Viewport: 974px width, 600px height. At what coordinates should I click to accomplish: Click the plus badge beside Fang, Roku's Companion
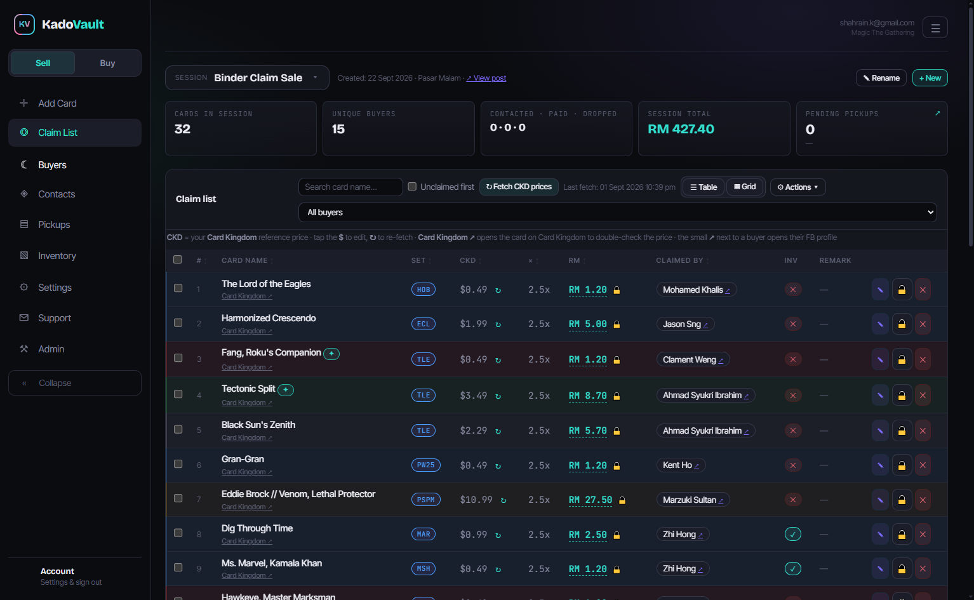[x=331, y=354]
